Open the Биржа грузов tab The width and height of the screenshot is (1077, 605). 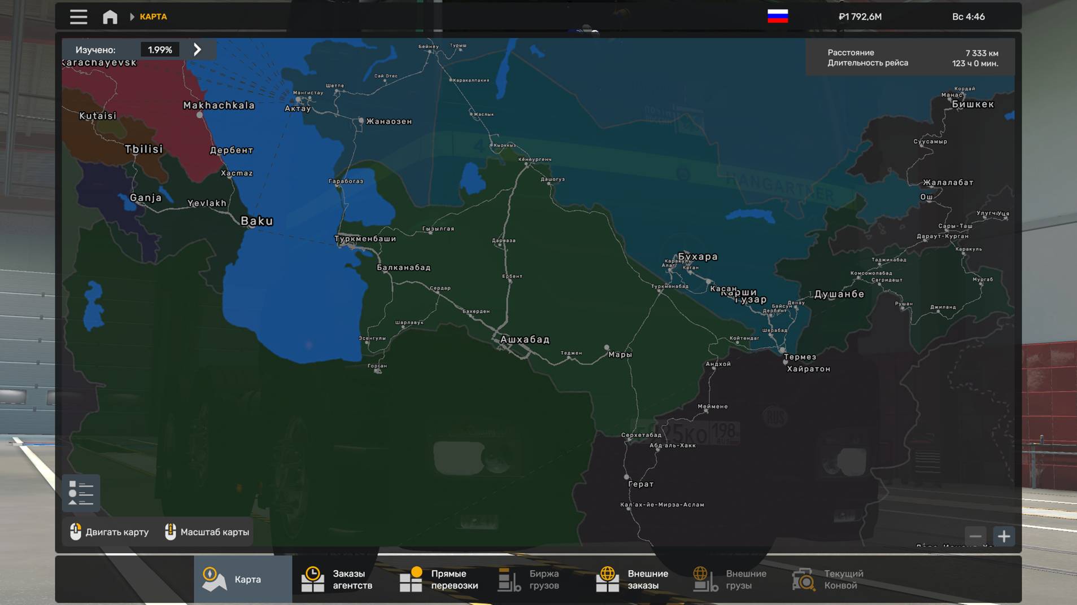point(538,579)
